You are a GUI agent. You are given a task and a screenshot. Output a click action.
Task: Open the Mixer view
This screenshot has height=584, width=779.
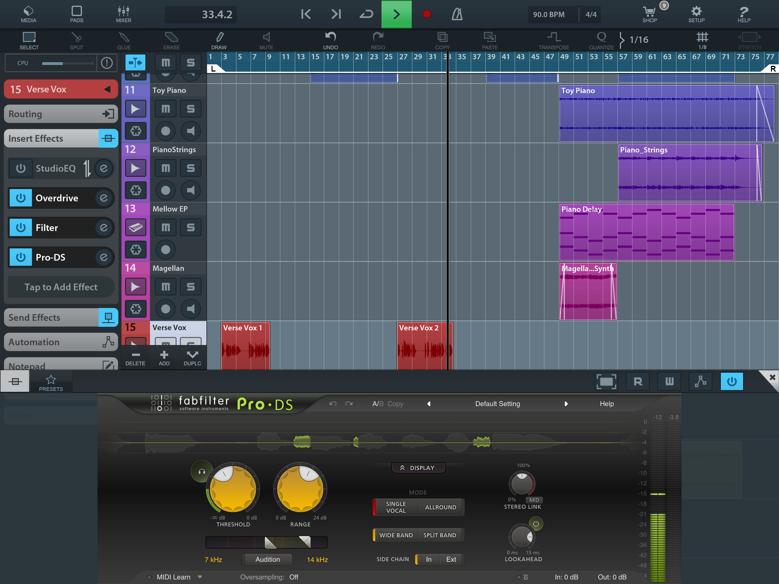(x=123, y=15)
